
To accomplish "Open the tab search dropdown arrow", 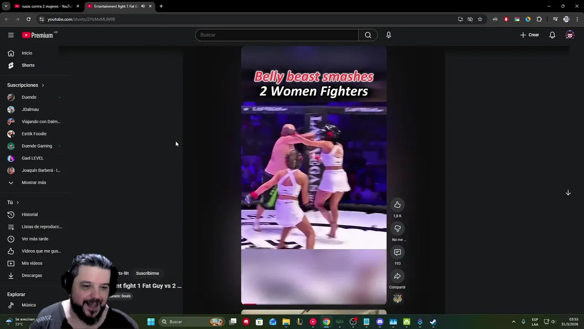I will click(6, 6).
